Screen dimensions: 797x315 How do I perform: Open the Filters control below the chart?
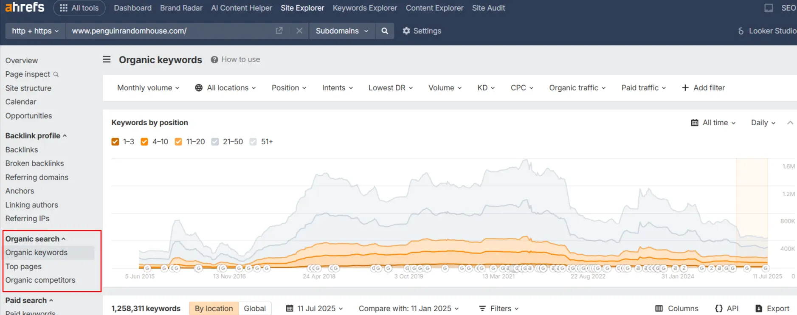[x=499, y=309]
